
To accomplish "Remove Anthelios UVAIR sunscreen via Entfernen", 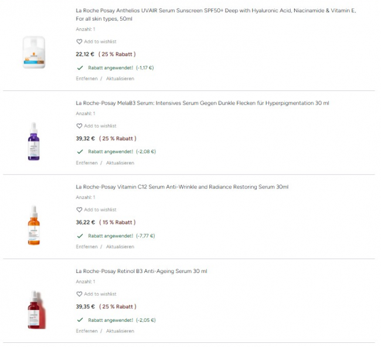I will (x=87, y=79).
